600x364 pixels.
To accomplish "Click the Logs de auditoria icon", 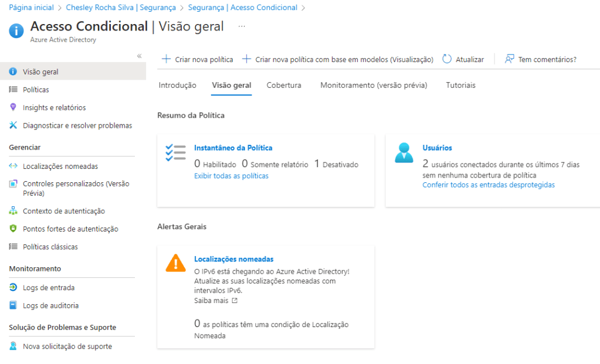I will click(x=13, y=305).
